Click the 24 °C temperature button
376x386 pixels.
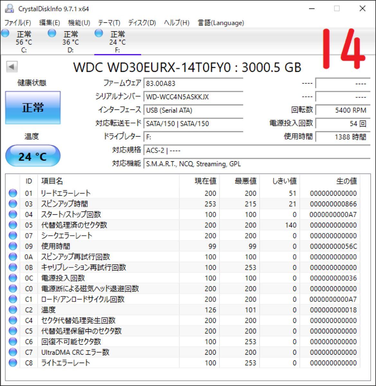click(x=33, y=156)
